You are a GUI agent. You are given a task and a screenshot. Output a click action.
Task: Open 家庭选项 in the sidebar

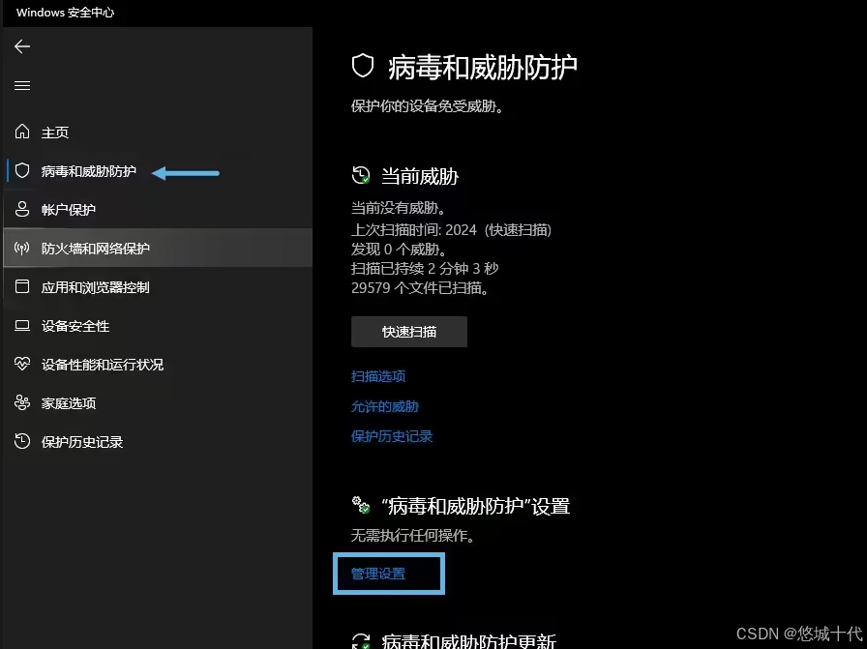click(158, 403)
